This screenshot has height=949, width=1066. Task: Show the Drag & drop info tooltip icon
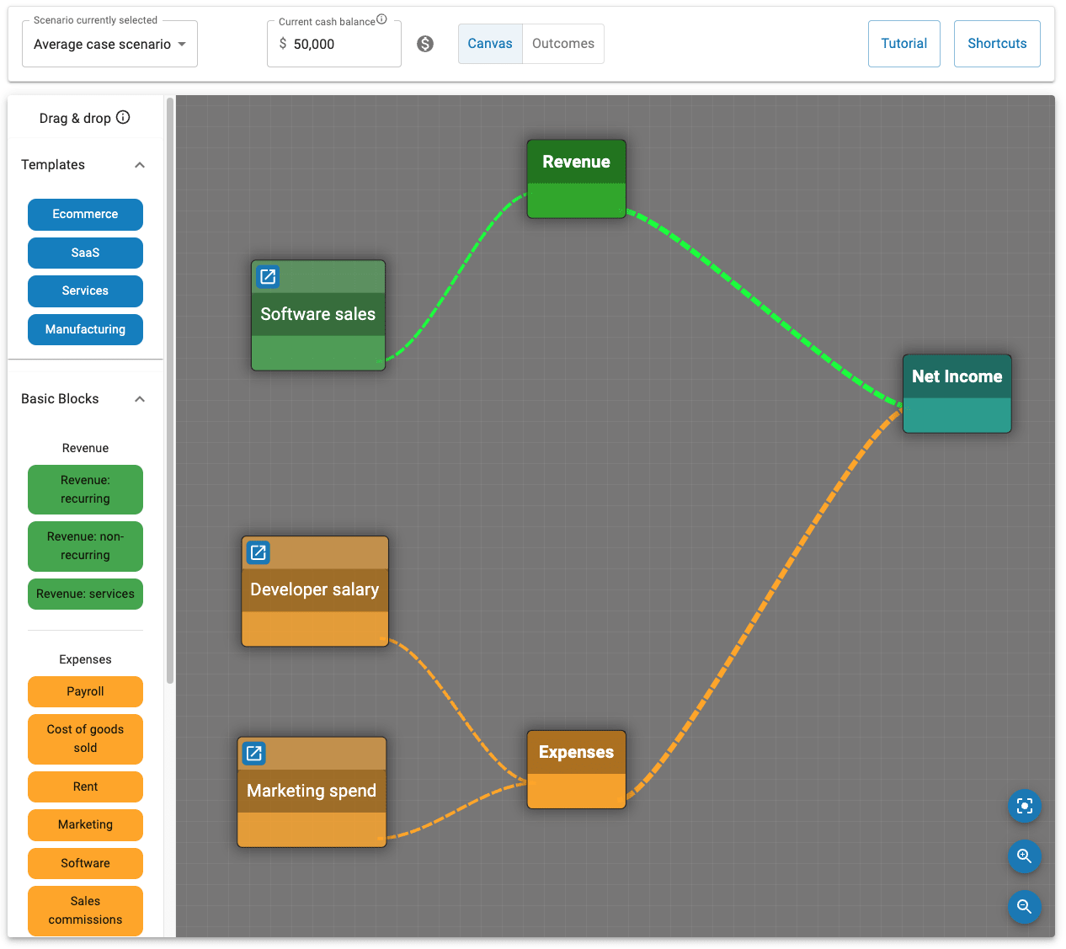click(123, 117)
